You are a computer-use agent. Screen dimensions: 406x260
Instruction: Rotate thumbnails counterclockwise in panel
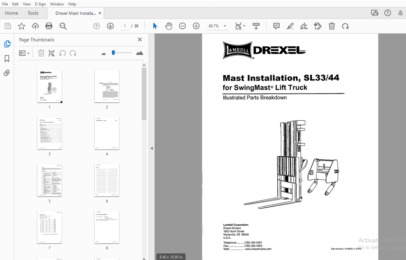pyautogui.click(x=62, y=53)
